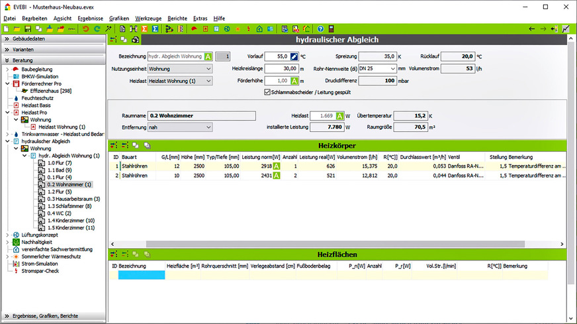Toggle the green A button beside Bezeichnung
The image size is (577, 324).
tap(208, 57)
